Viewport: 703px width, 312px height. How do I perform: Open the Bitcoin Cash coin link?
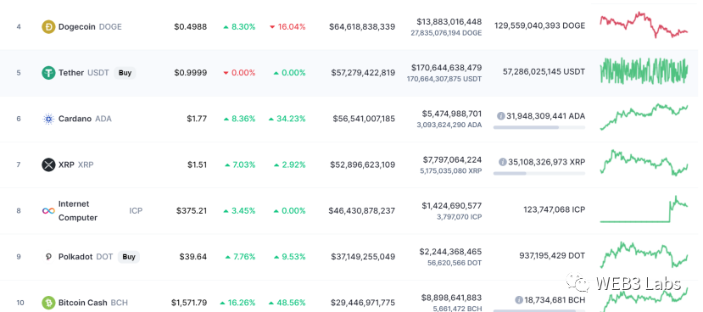(82, 303)
